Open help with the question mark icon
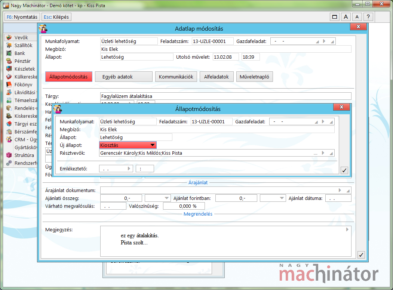The height and width of the screenshot is (290, 393). tap(368, 17)
